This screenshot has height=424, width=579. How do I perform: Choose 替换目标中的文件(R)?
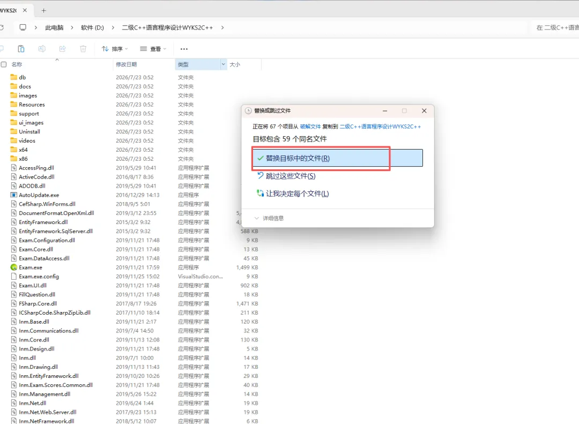click(338, 158)
